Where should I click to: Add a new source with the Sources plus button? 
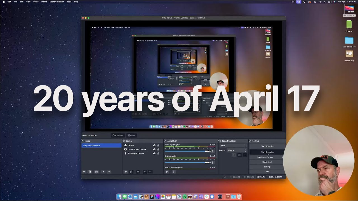(126, 172)
